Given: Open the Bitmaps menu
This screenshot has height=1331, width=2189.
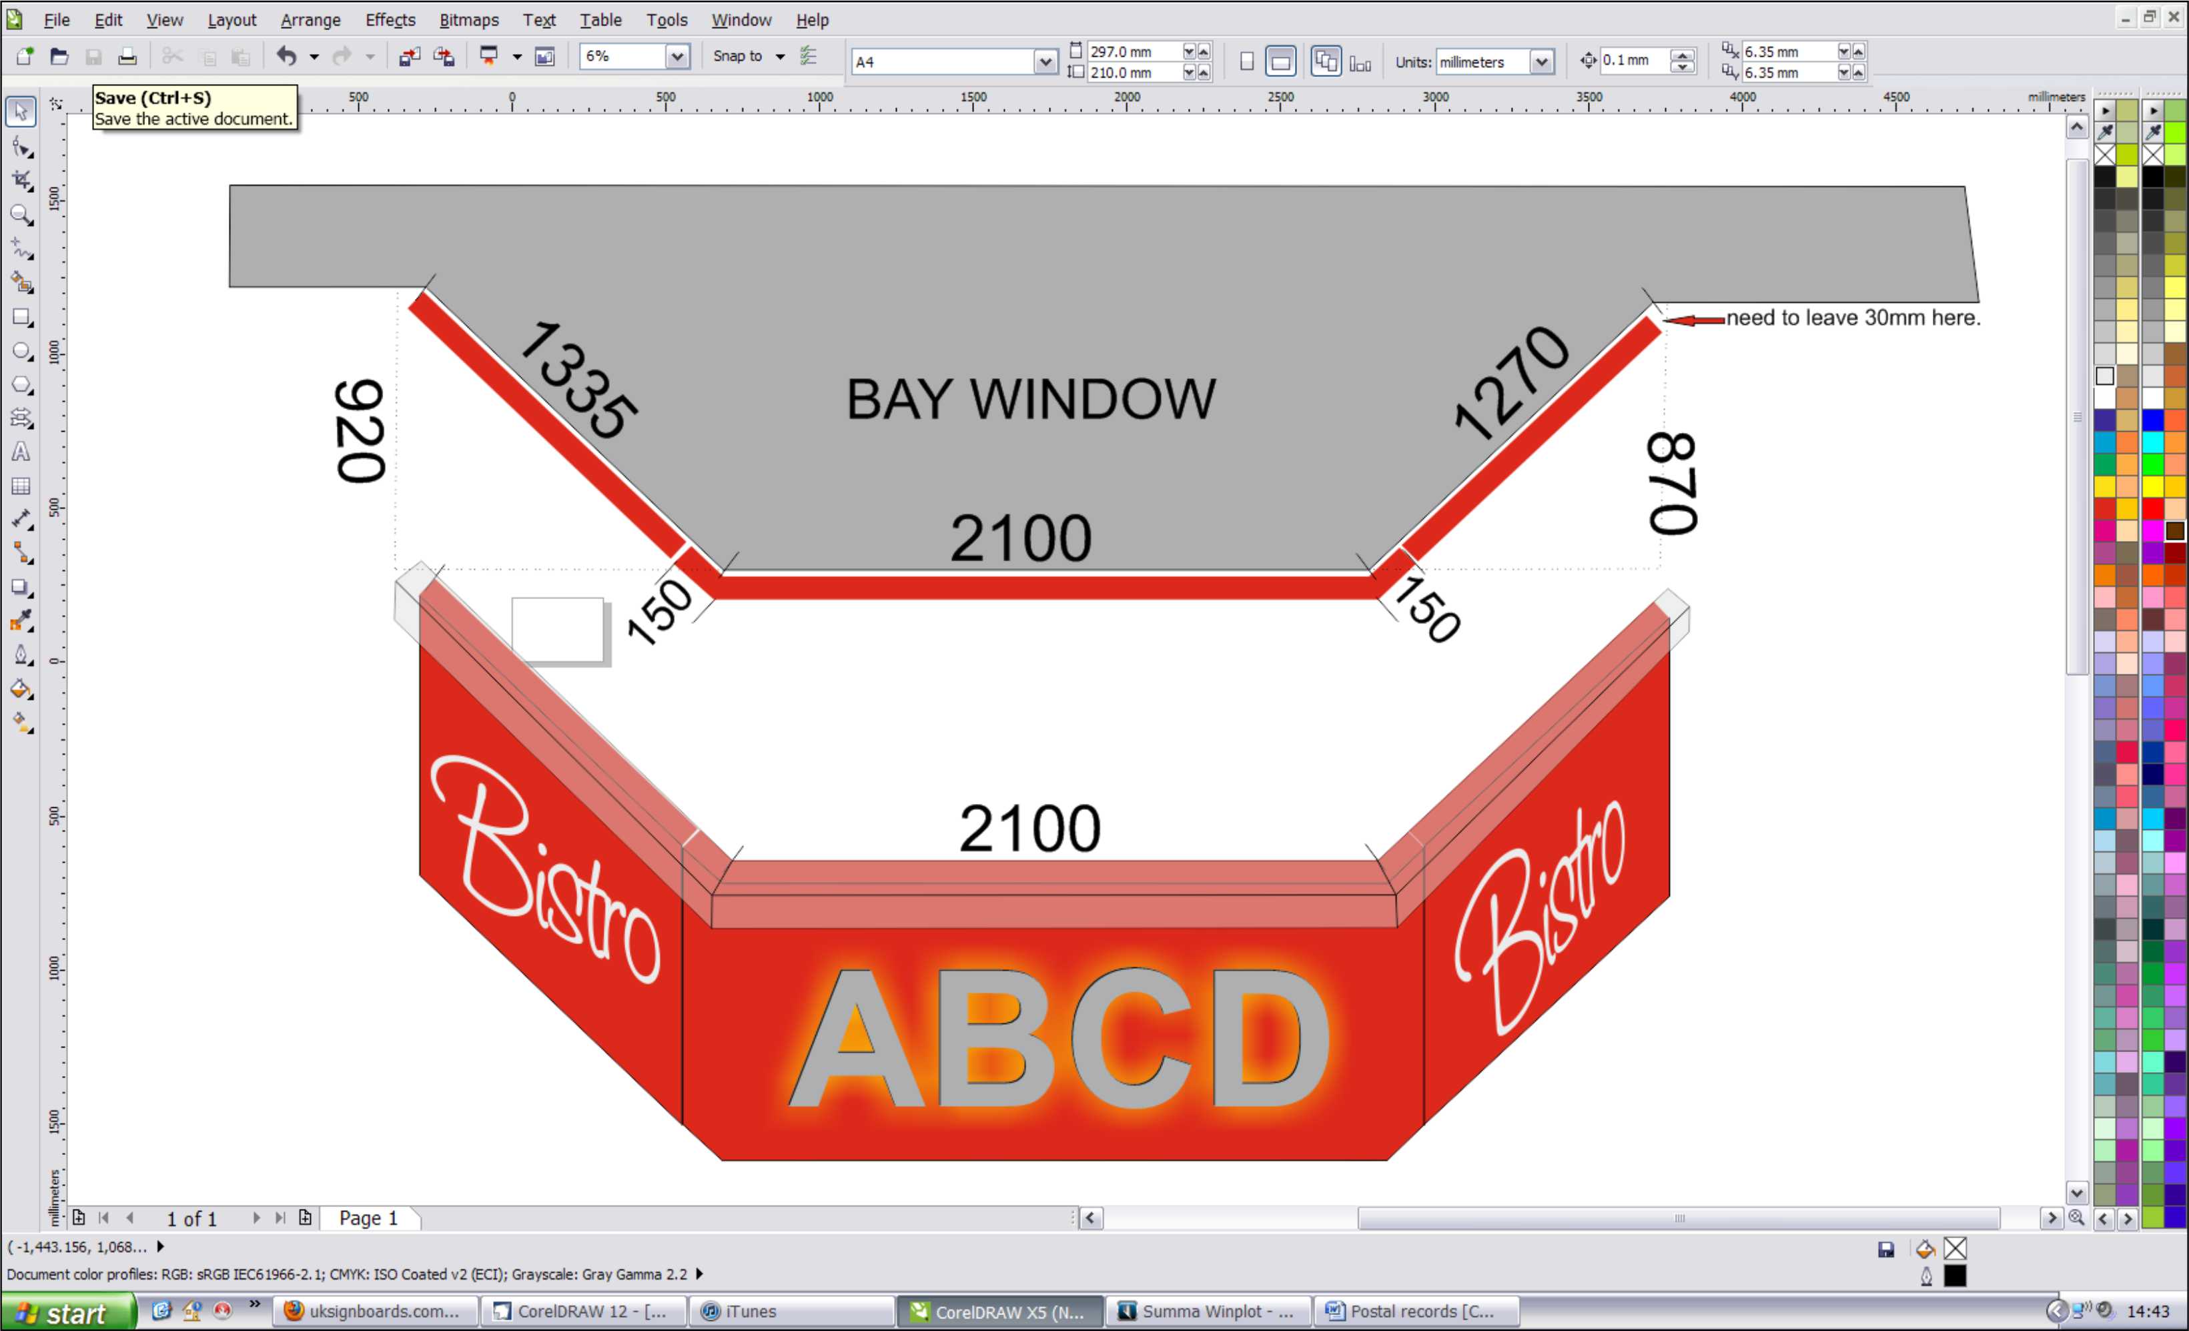Looking at the screenshot, I should coord(468,19).
